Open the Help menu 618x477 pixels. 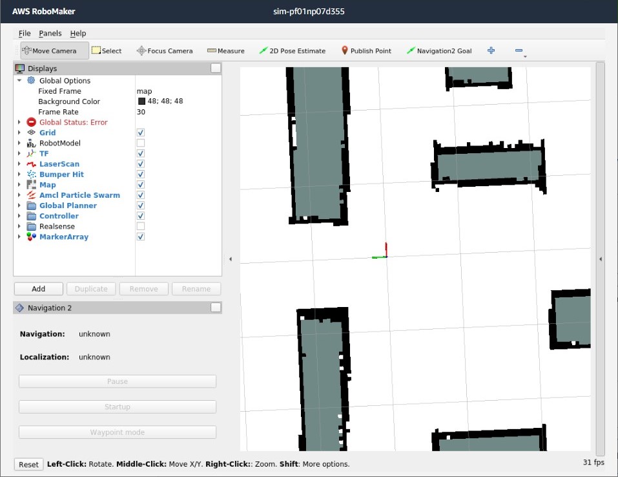click(x=78, y=34)
